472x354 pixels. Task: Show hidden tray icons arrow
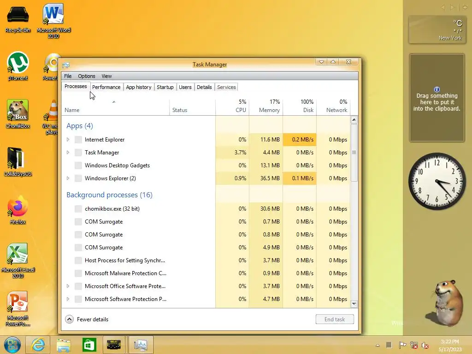[x=378, y=345]
